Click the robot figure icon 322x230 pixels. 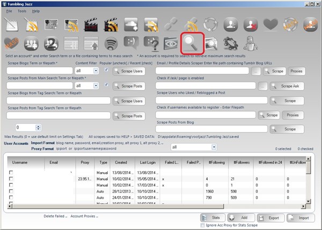click(x=251, y=43)
